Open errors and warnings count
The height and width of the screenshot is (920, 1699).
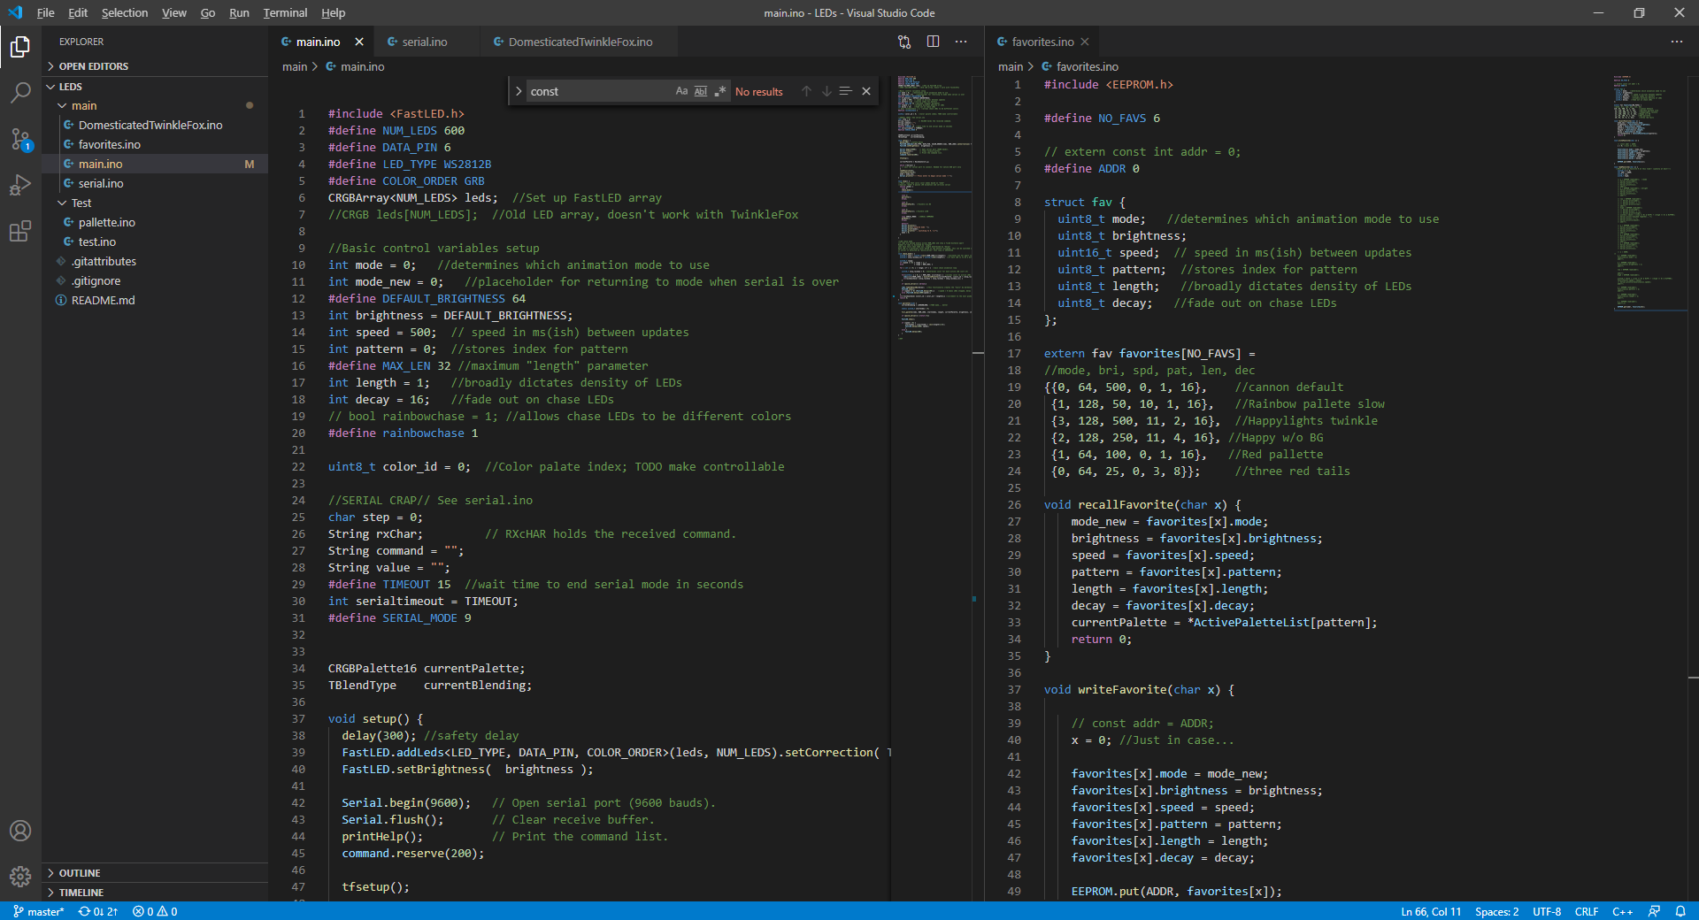[155, 911]
